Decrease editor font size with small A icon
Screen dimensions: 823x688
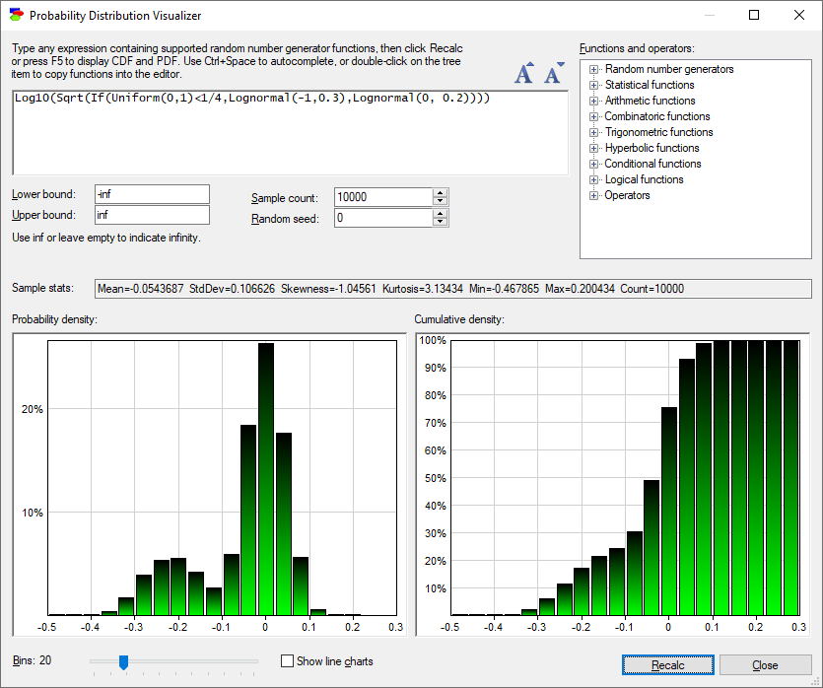553,73
